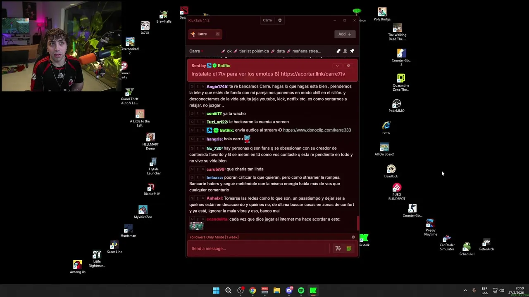Open HELLMART Demo desktop icon
Image resolution: width=529 pixels, height=297 pixels.
[150, 141]
